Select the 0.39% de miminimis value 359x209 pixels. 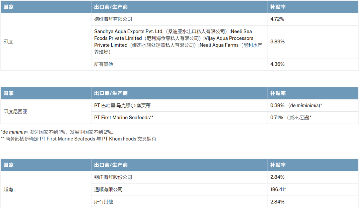[x=296, y=105]
